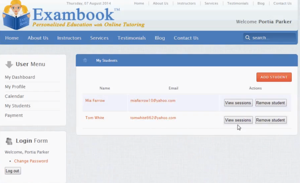
Task: Click the down arrow icon beside User Menu
Action: [9, 65]
